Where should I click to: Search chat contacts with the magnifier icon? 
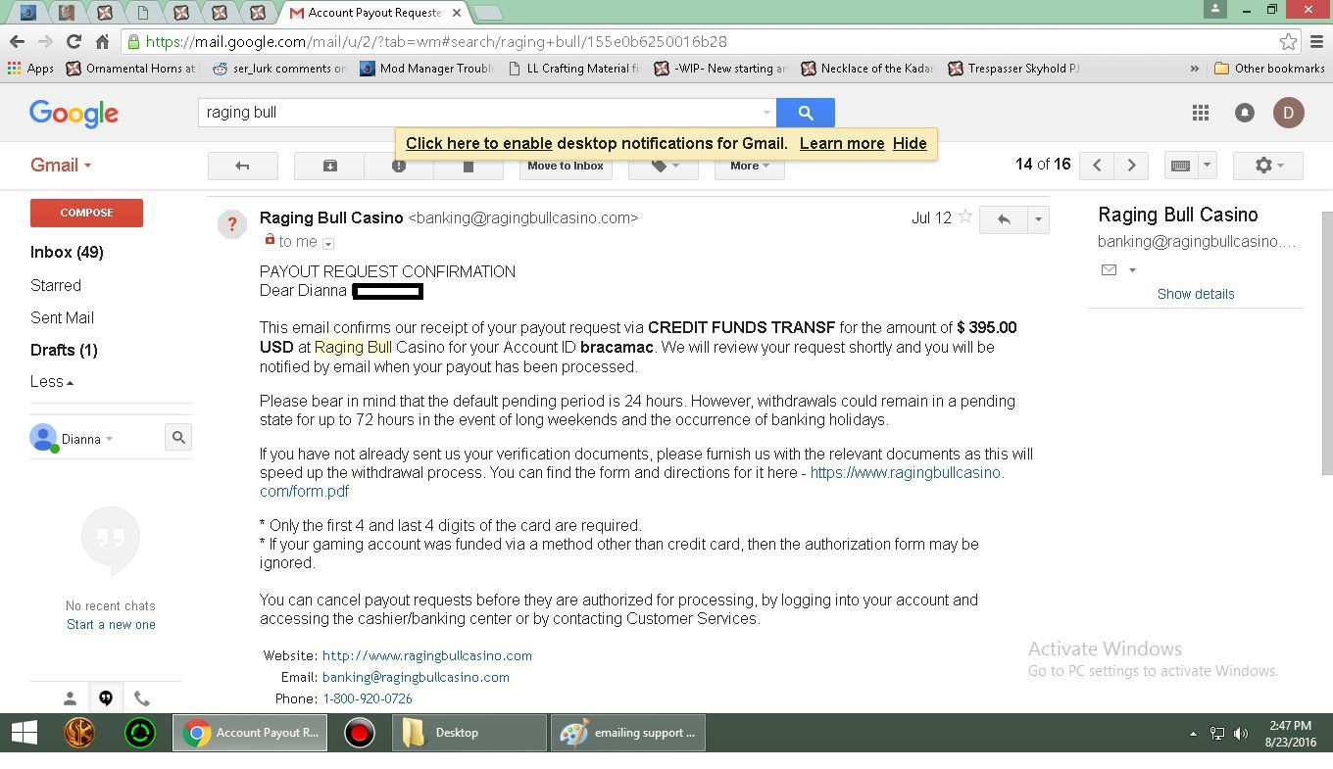178,438
